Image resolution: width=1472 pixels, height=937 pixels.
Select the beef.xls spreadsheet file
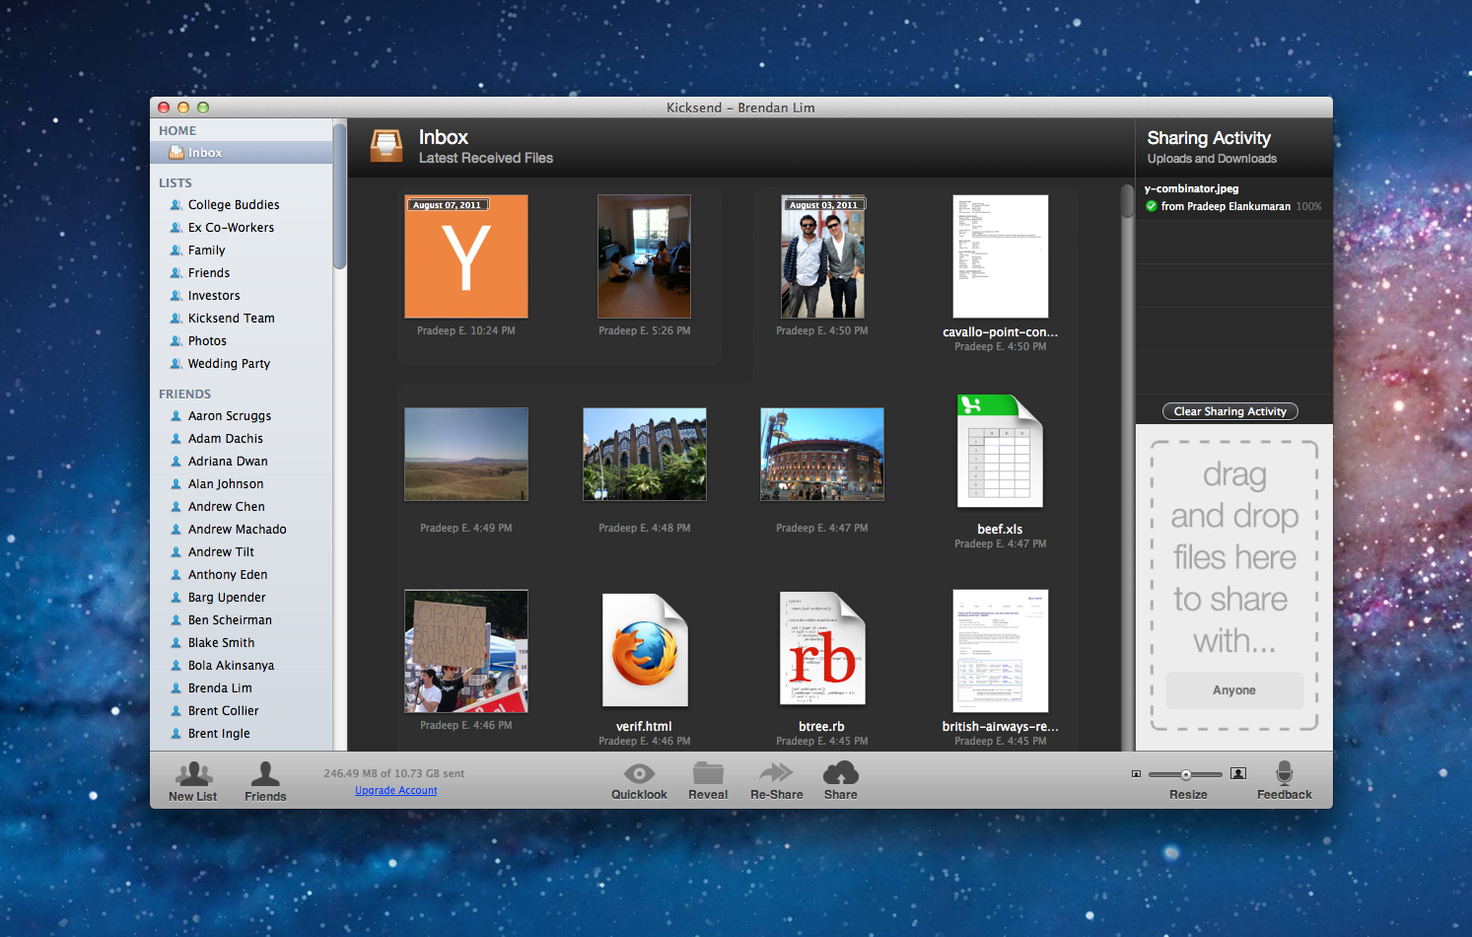click(x=999, y=454)
